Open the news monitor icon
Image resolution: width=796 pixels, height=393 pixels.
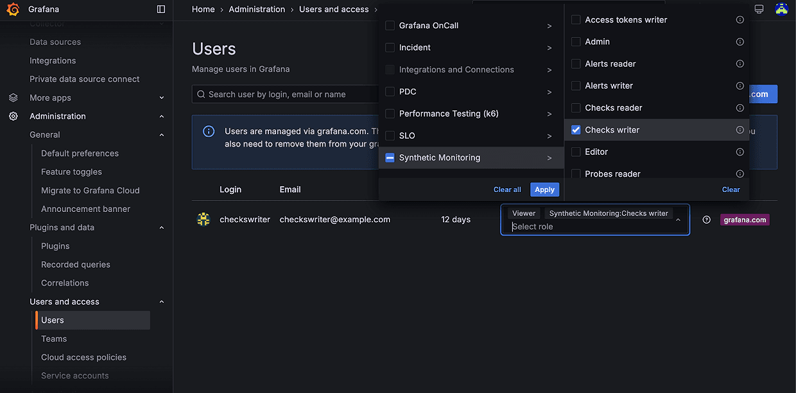(x=759, y=8)
